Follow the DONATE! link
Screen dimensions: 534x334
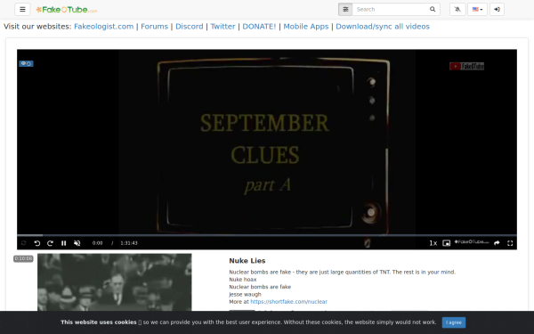pos(259,27)
